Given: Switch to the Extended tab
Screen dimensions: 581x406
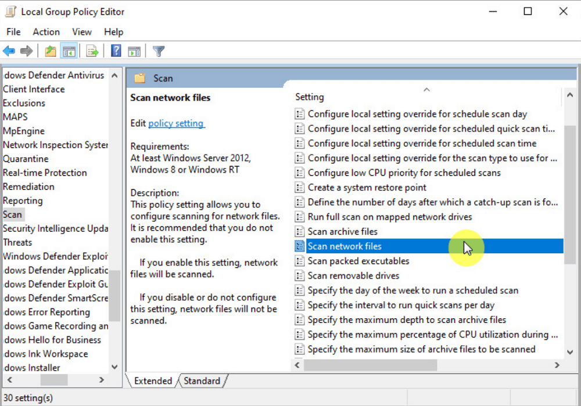Looking at the screenshot, I should click(153, 381).
